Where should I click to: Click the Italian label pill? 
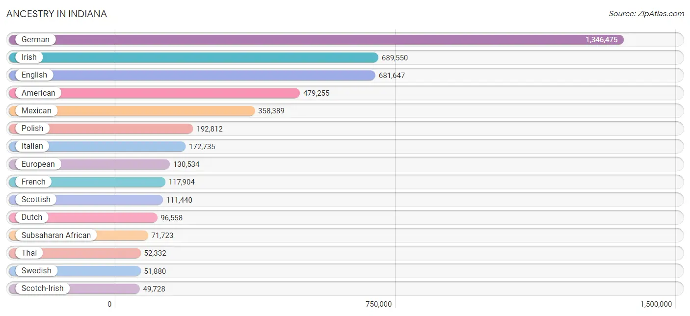coord(30,146)
